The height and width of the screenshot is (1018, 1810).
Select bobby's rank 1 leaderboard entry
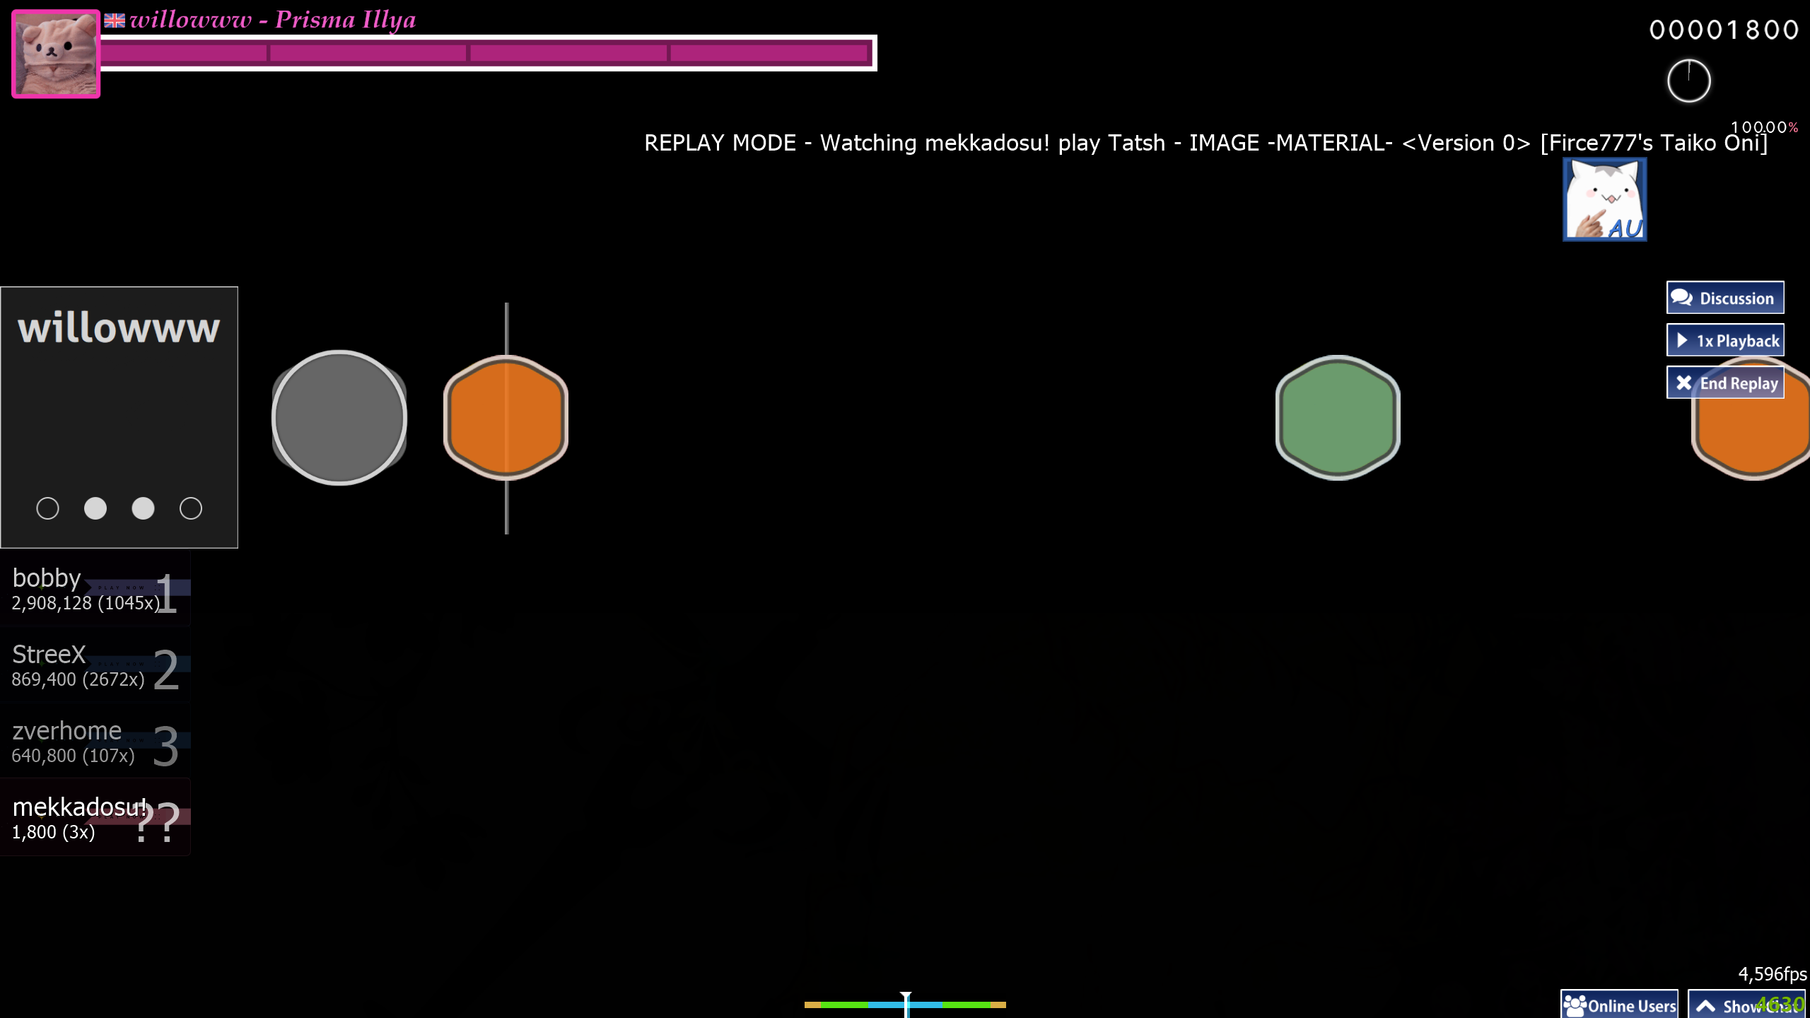tap(95, 590)
